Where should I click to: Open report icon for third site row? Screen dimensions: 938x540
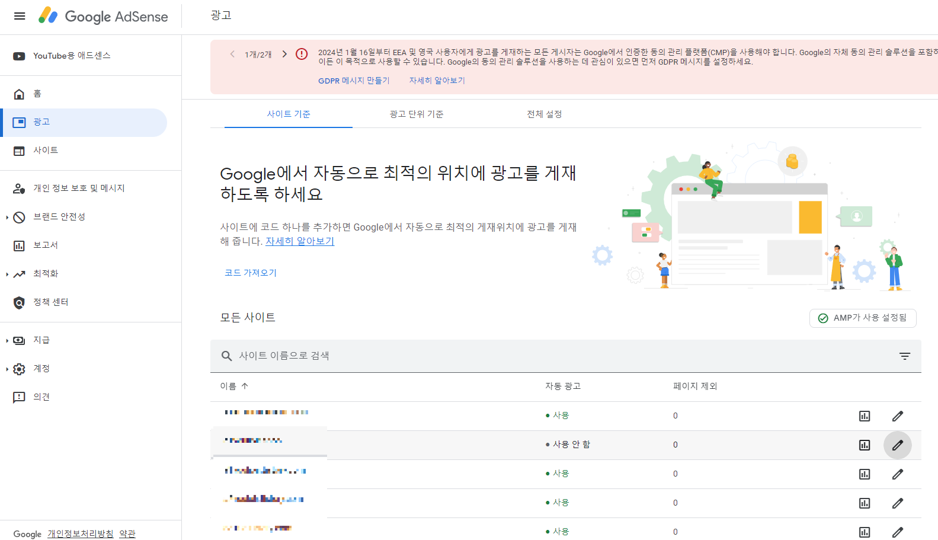tap(865, 474)
